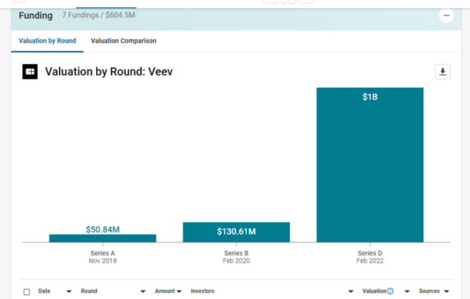
Task: Switch to Valuation Comparison tab
Action: tap(123, 41)
